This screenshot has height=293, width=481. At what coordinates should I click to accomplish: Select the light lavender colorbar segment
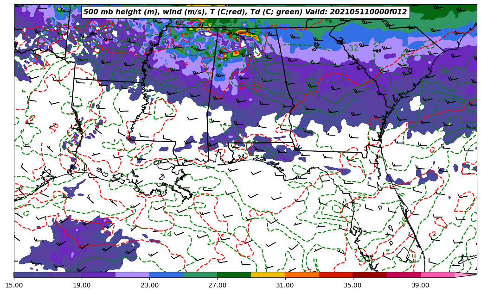tap(132, 274)
